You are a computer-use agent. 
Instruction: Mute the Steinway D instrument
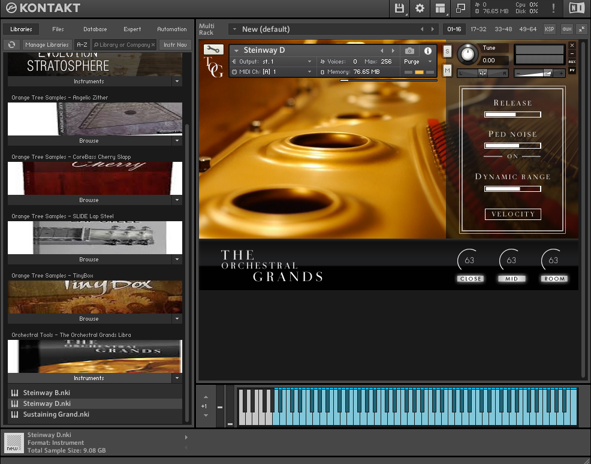(x=447, y=71)
